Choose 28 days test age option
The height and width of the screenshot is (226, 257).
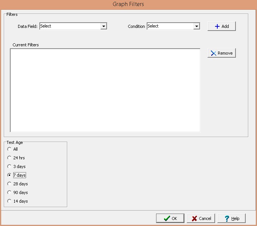[x=9, y=184]
